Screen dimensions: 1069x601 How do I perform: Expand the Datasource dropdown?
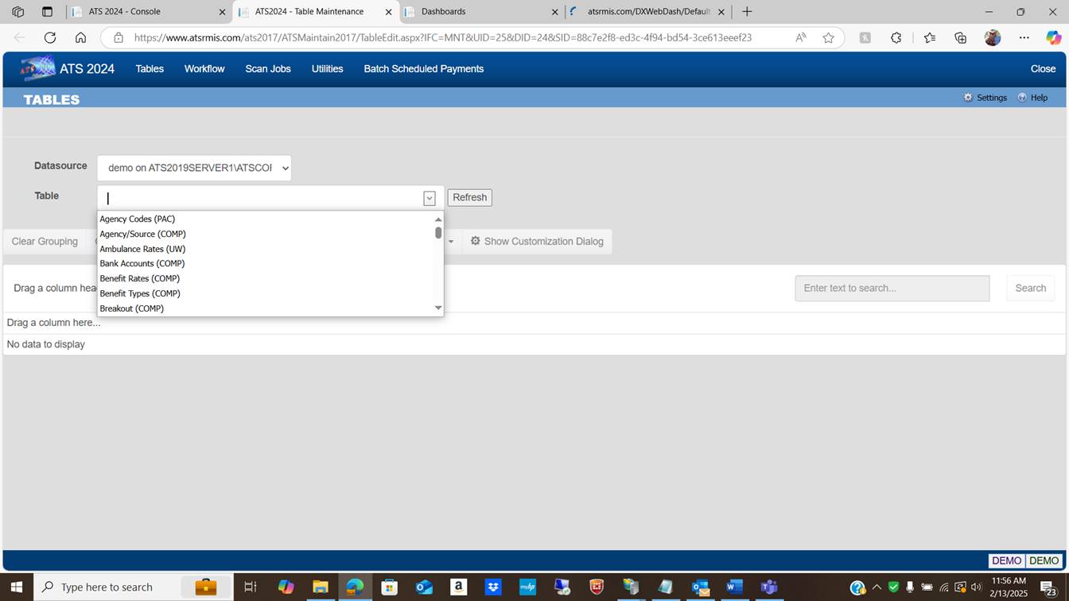tap(194, 168)
